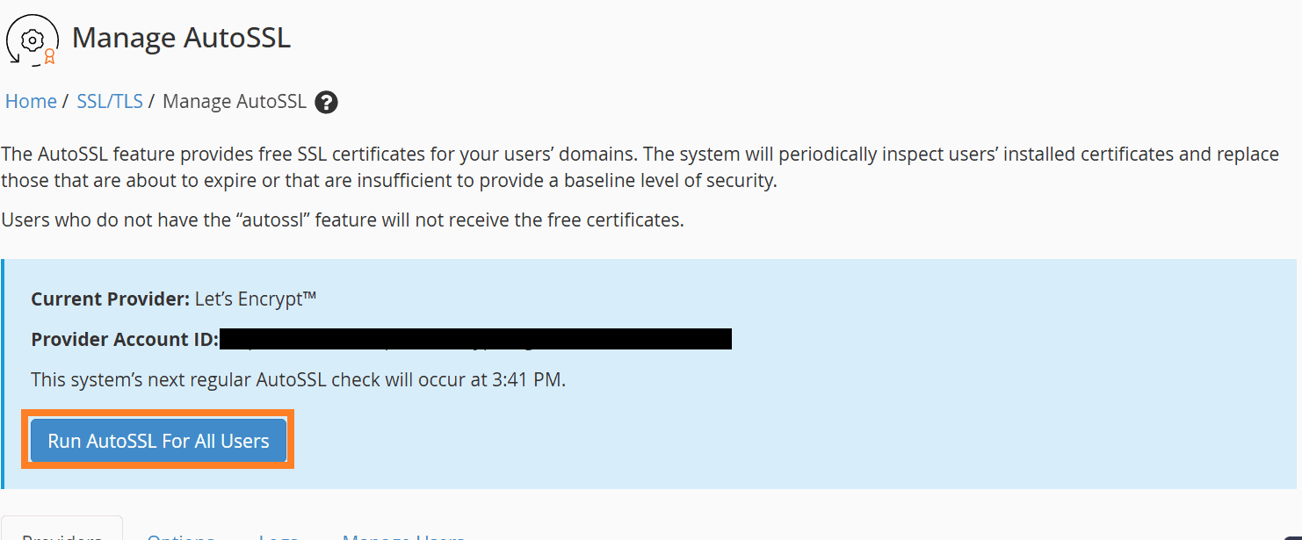Click Run AutoSSL For All Users

coord(157,440)
